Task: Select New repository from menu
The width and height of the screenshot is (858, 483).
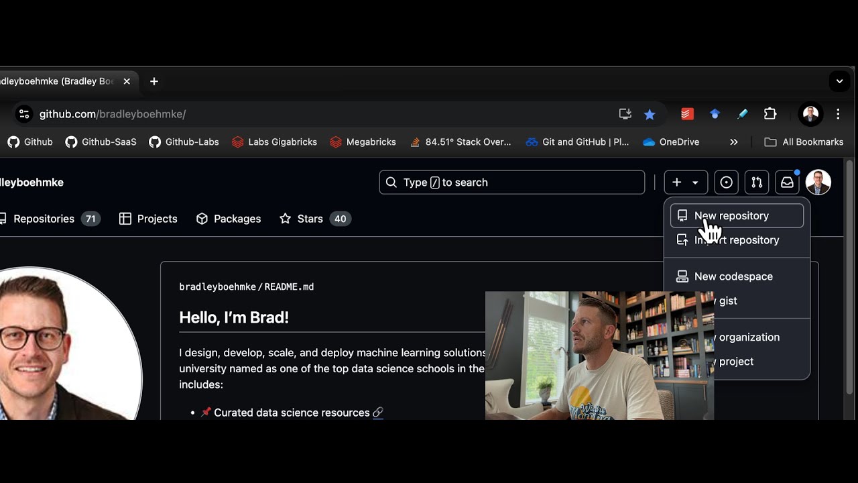Action: click(737, 216)
